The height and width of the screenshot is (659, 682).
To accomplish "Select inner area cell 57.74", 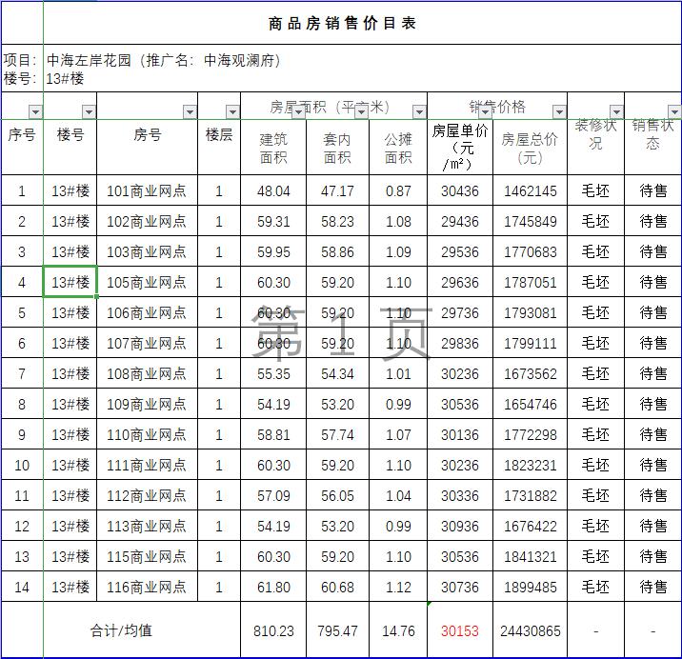I will (337, 434).
